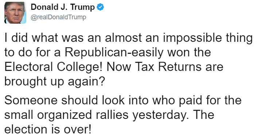Click the word "almost" in the first line
Viewport: 261px width, 136px height.
[x=123, y=38]
